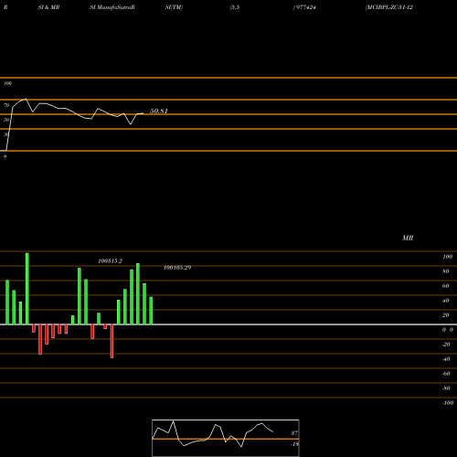
Task: Click the RSI value "50.81"
Action: (x=159, y=111)
